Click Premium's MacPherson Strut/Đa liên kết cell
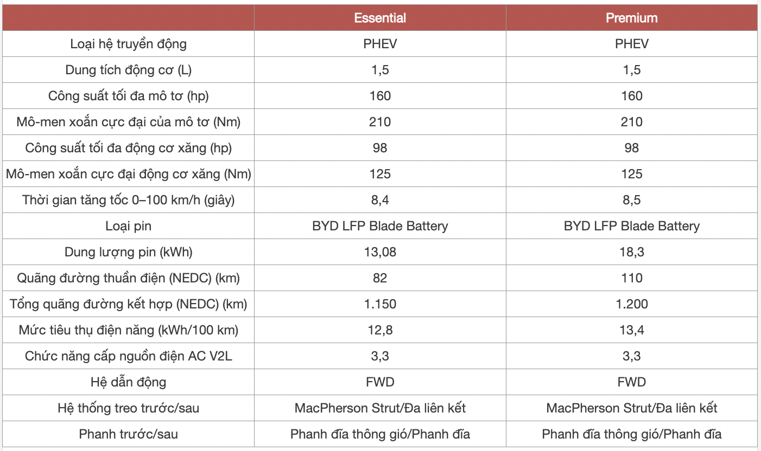This screenshot has height=451, width=761. click(x=632, y=408)
